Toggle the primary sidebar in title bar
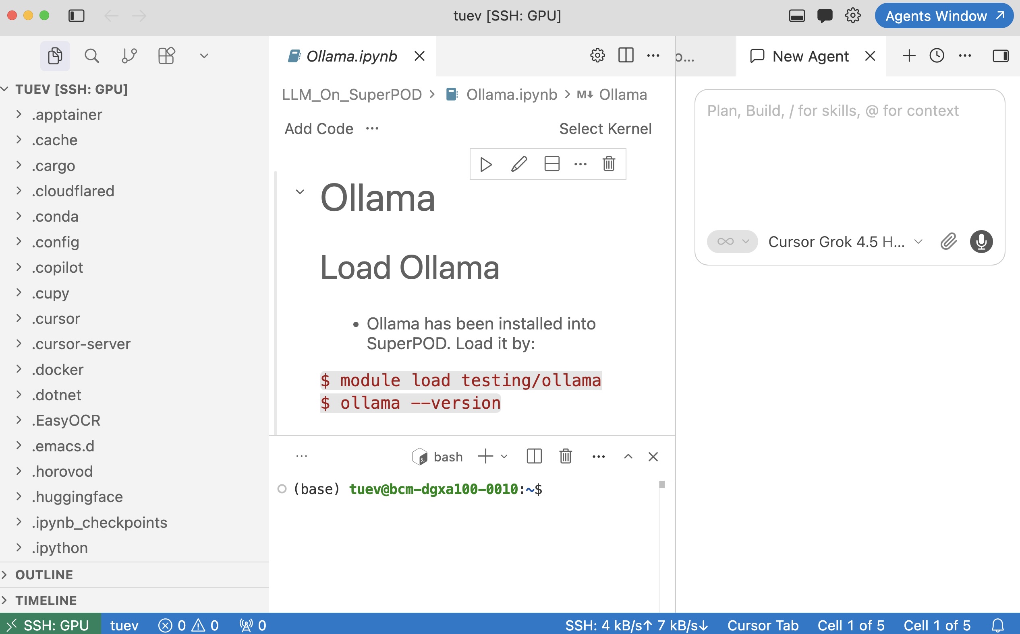The image size is (1020, 634). click(x=77, y=16)
